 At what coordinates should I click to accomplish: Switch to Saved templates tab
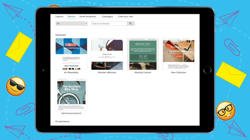pos(88,17)
